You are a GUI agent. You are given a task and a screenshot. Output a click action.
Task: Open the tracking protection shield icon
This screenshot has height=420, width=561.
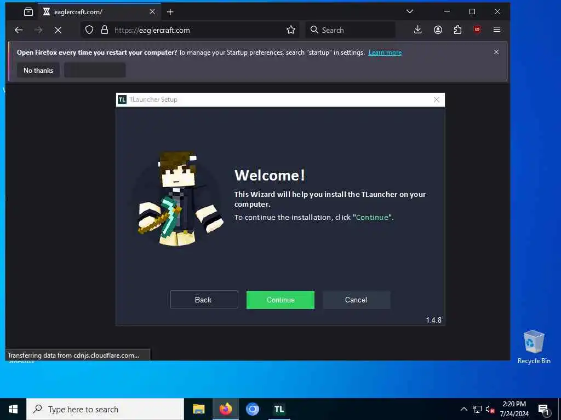point(89,30)
